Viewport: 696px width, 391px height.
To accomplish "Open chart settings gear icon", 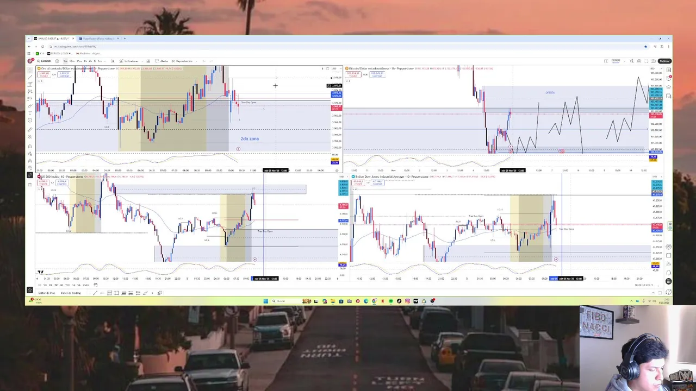I will [639, 61].
